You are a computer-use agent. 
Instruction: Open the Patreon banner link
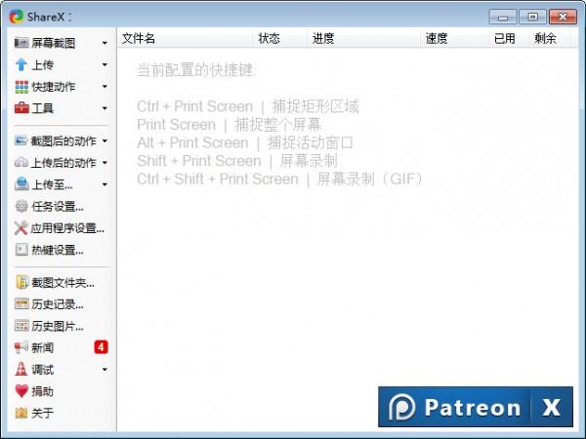454,407
